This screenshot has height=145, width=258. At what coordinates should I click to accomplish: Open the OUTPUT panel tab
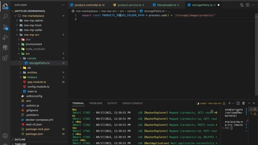pyautogui.click(x=112, y=103)
